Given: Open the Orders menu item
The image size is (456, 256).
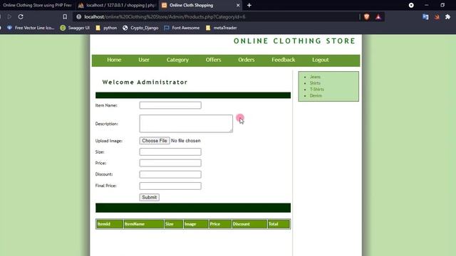Looking at the screenshot, I should (x=247, y=60).
